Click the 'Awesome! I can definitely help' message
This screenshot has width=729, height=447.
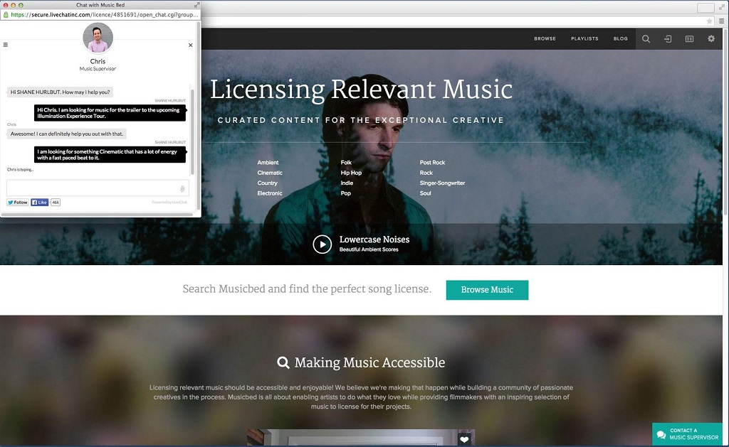[x=67, y=134]
